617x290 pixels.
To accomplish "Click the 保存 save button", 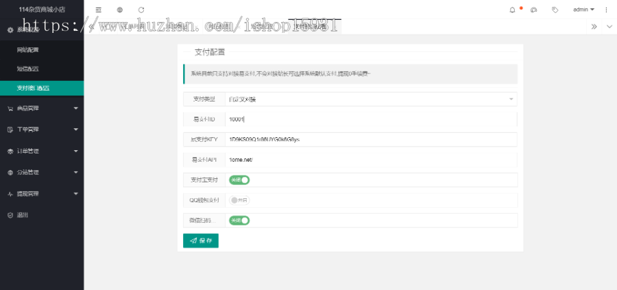I will point(201,241).
